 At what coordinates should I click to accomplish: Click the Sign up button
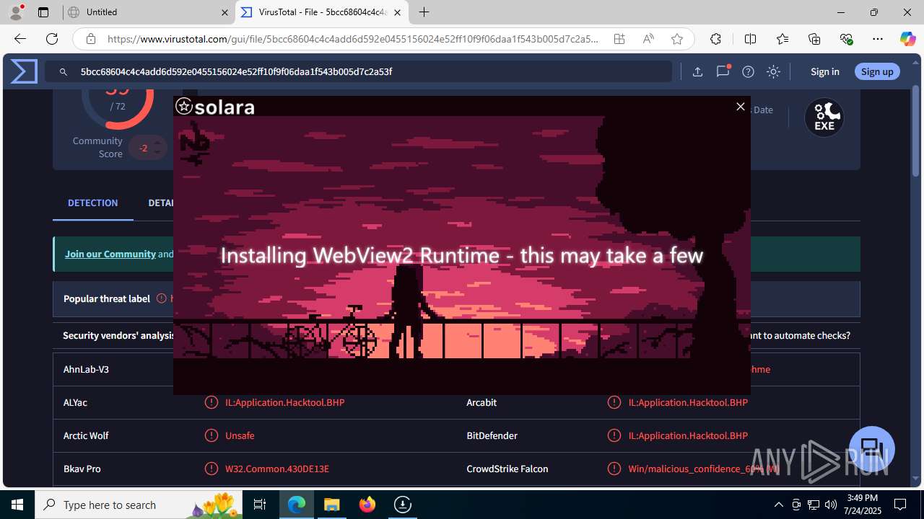click(877, 71)
